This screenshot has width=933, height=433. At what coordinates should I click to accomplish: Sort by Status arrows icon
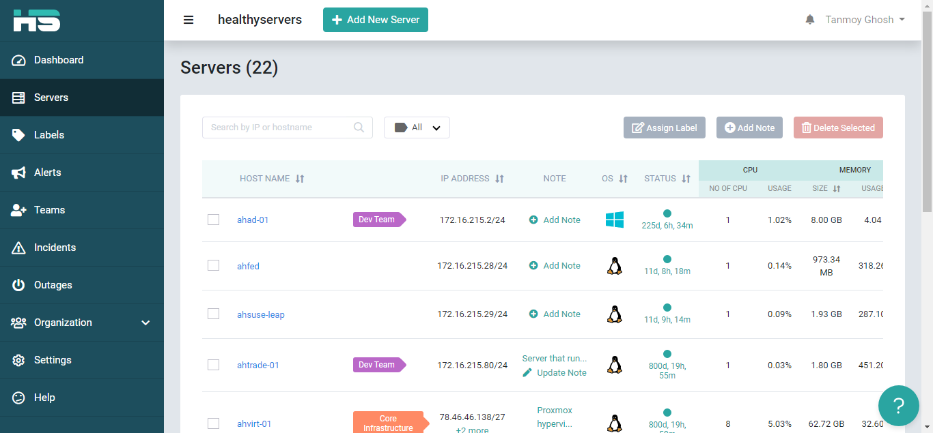[x=686, y=179]
